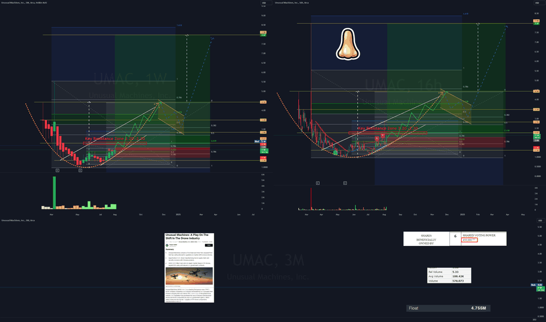Viewport: 546px width, 322px height.
Task: Click the 3M chart legend title
Action: pos(18,220)
